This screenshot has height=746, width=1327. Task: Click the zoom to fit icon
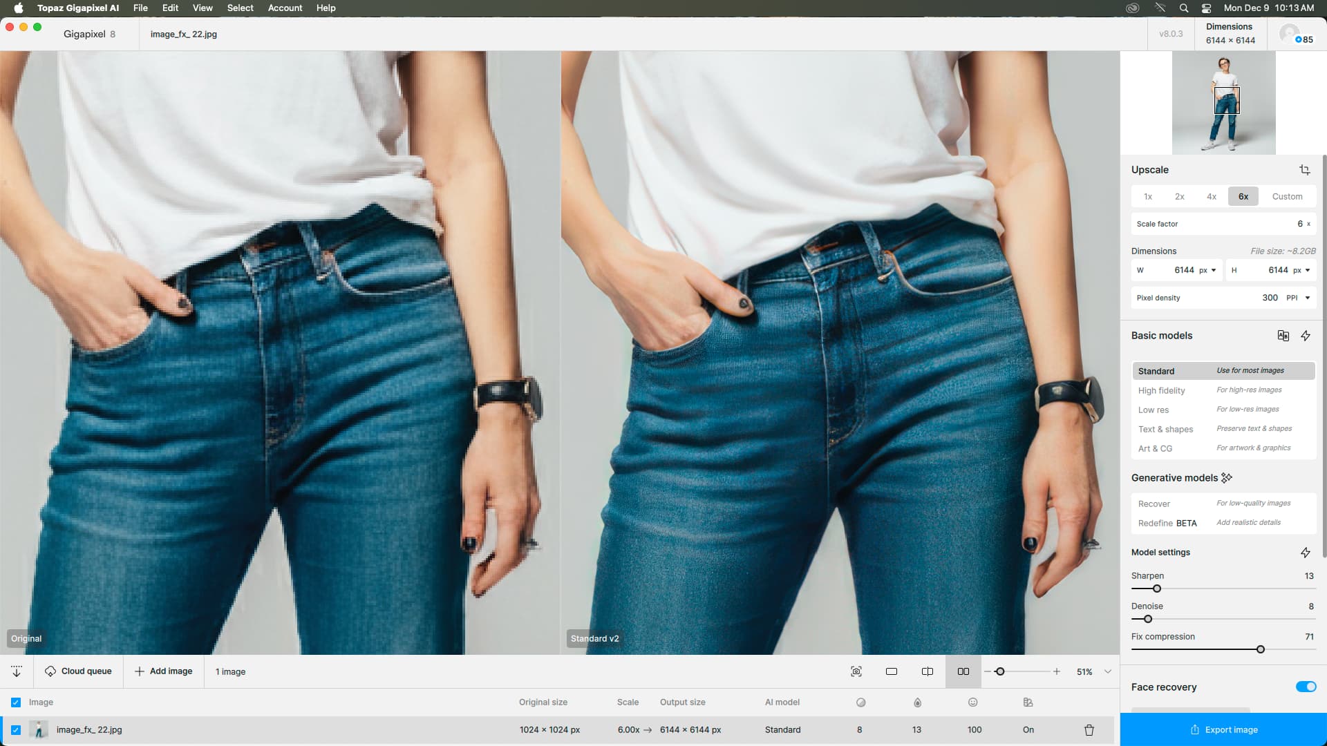tap(856, 671)
